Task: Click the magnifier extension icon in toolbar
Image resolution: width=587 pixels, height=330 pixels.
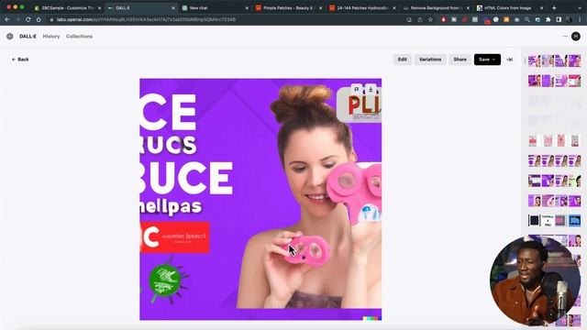Action: [x=527, y=19]
